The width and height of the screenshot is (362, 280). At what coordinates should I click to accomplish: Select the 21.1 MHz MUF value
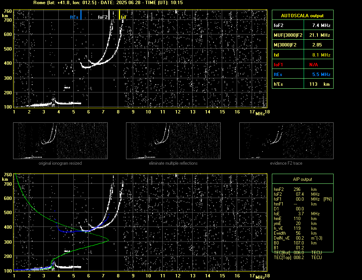click(x=319, y=35)
